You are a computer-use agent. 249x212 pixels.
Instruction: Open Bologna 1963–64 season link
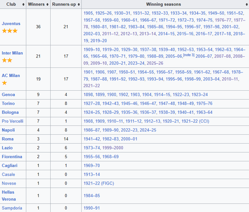(204, 112)
